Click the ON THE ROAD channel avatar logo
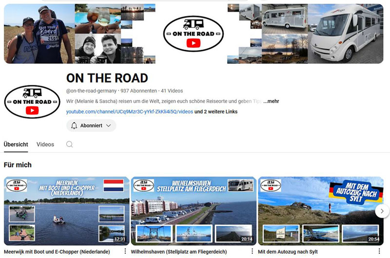The image size is (390, 258). click(x=32, y=102)
